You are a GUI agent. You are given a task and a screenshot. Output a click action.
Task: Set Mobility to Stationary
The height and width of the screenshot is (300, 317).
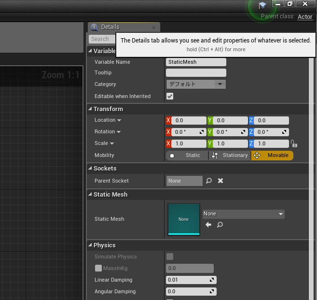point(230,156)
